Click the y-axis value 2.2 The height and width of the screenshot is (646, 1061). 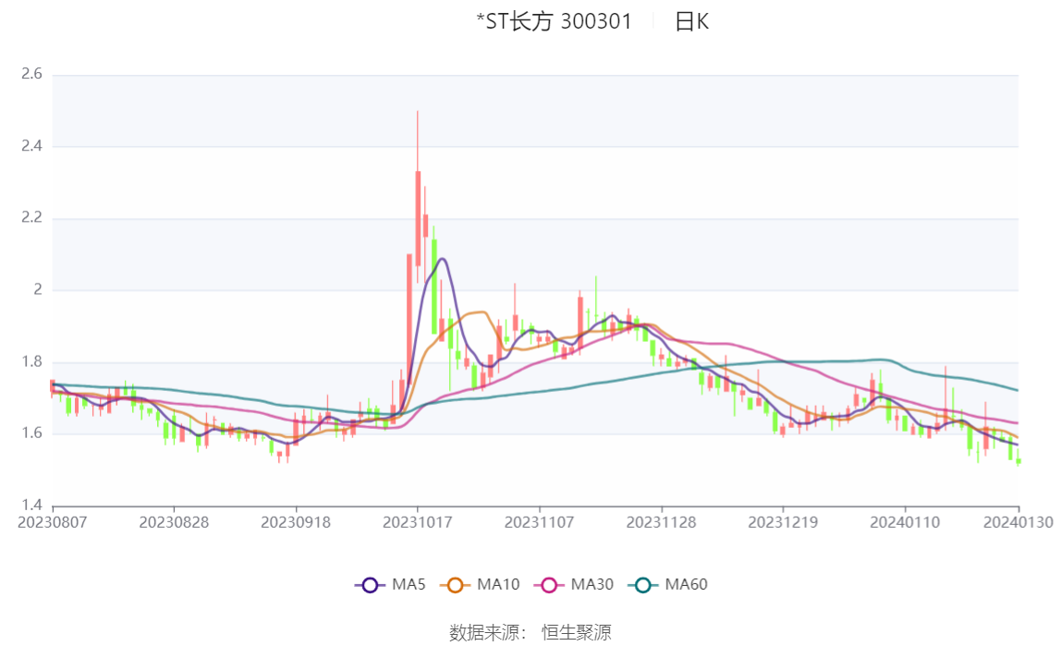click(x=31, y=218)
